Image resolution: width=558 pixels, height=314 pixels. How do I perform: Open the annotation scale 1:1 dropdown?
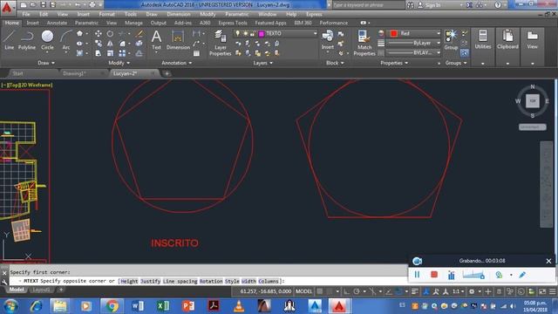[458, 291]
